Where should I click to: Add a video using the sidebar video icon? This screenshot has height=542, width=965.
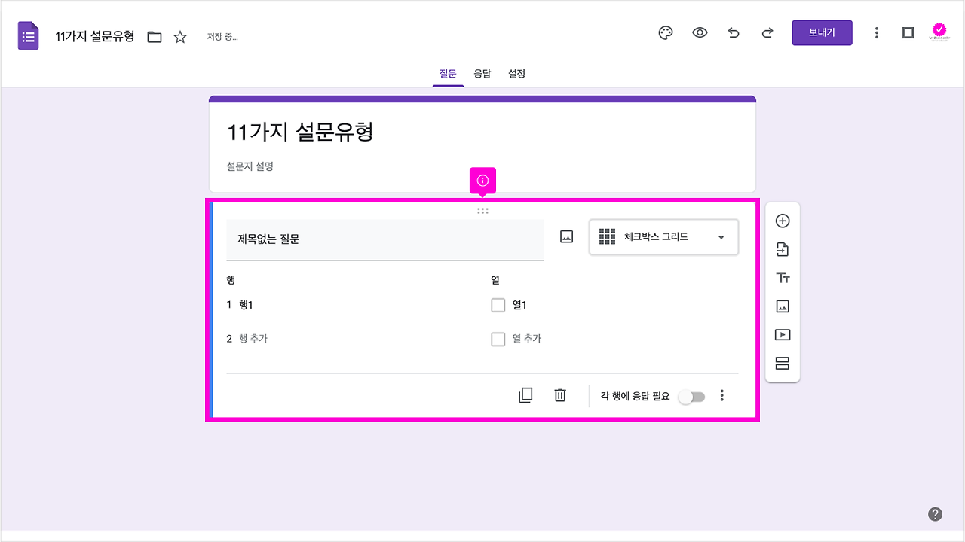783,334
